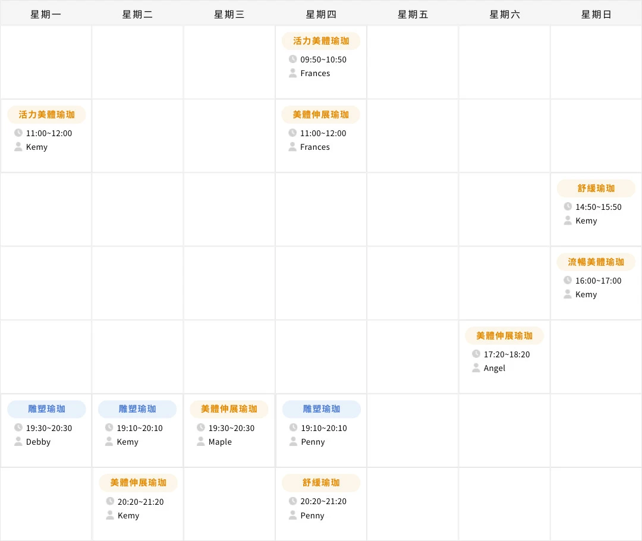Screen dimensions: 642x541
Task: Click clock icon beside Thursday 20:20~21:20
Action: click(x=292, y=501)
